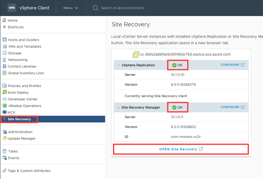Click the Administration icon

pyautogui.click(x=5, y=132)
